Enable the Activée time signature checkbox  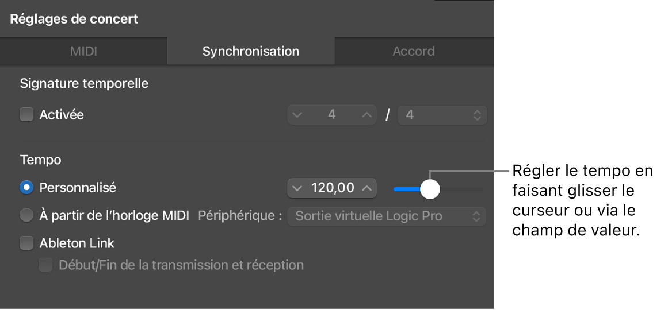tap(27, 115)
